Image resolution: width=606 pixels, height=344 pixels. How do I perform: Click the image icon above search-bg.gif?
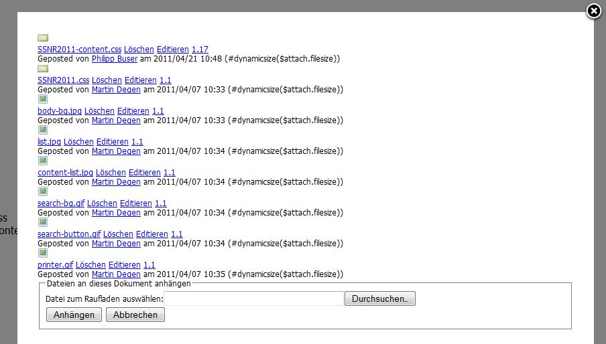point(42,191)
